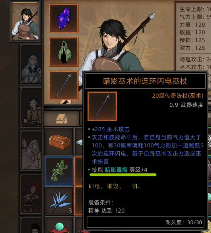The width and height of the screenshot is (211, 233).
Task: Select the green jade dragon item
Action: coord(59,171)
